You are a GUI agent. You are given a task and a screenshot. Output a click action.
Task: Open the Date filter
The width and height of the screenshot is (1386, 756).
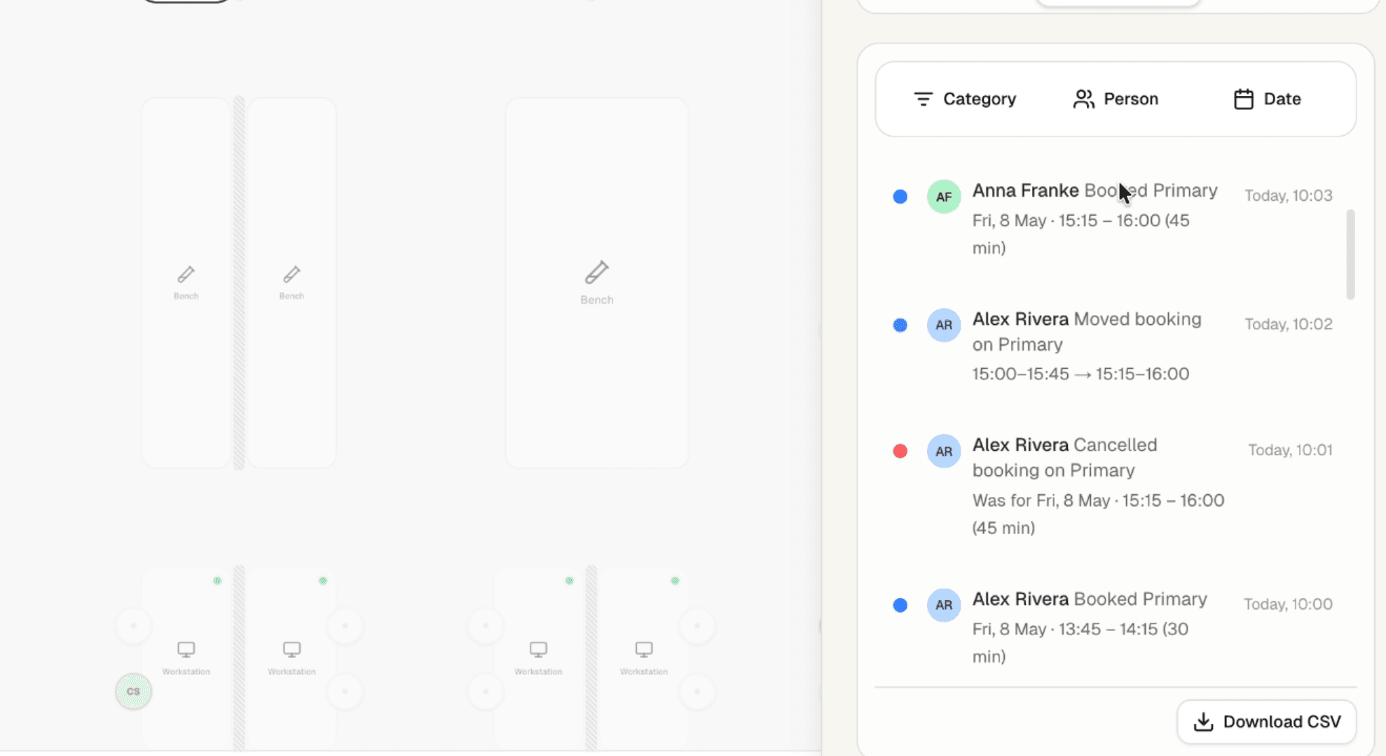tap(1267, 99)
